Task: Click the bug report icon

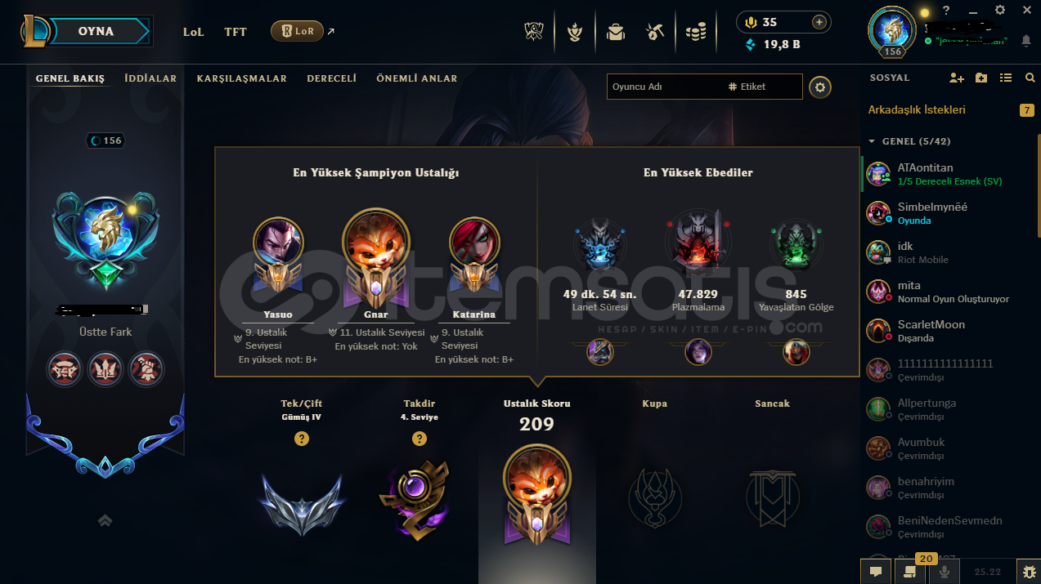Action: pyautogui.click(x=1028, y=572)
